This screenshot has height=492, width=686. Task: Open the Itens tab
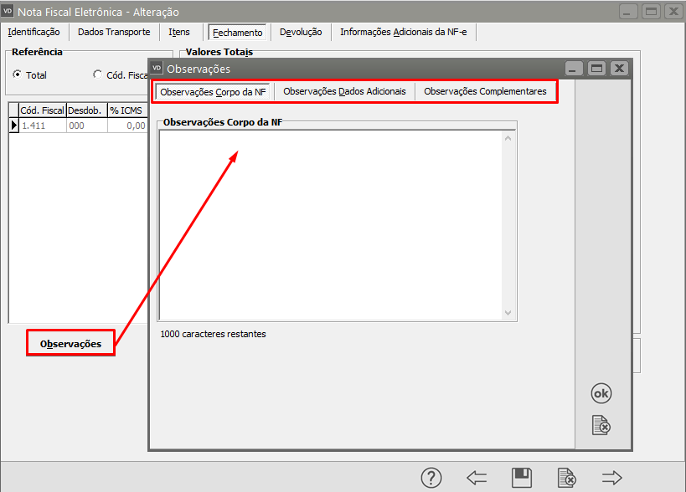pos(179,32)
